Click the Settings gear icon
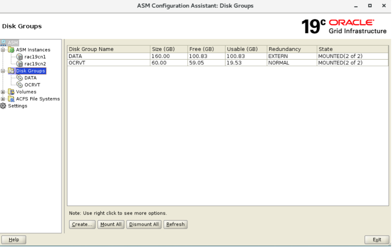 point(3,106)
